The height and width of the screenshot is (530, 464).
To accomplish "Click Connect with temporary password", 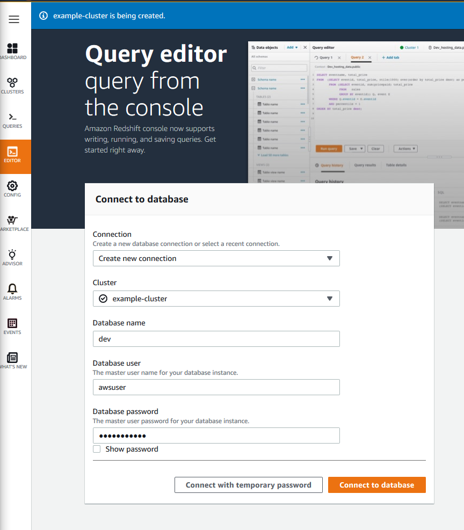I will click(249, 485).
